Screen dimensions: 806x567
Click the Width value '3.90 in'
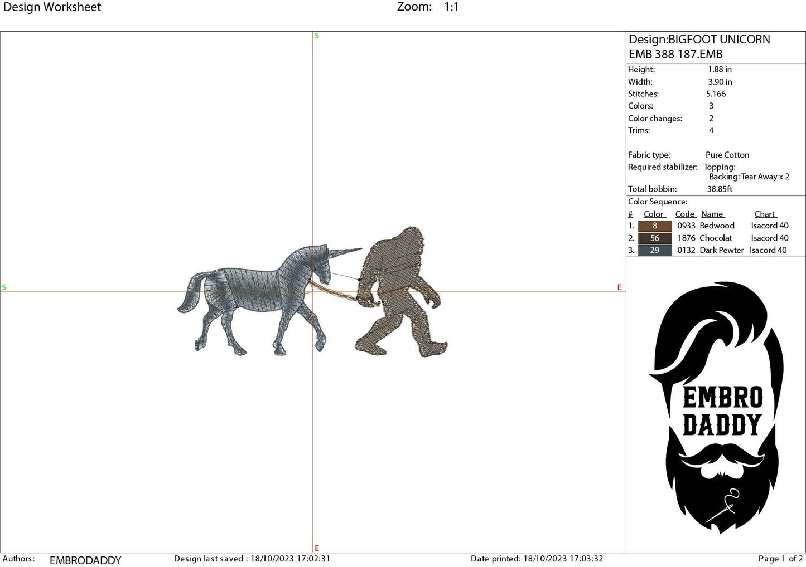(720, 82)
